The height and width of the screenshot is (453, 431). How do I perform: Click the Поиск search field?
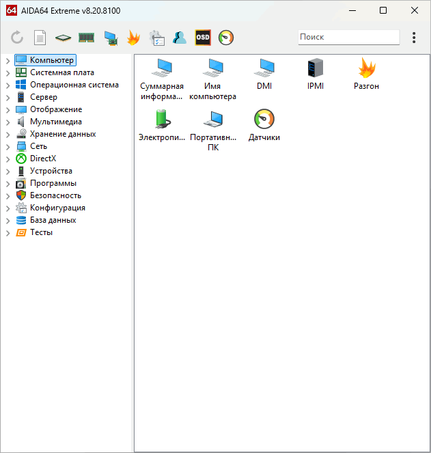[x=348, y=37]
